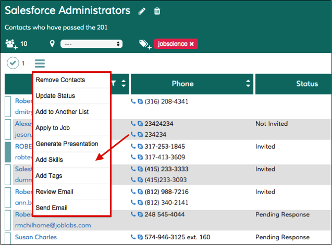This screenshot has height=245, width=332.
Task: Click phone icon next to (812) 988-7216
Action: point(133,192)
